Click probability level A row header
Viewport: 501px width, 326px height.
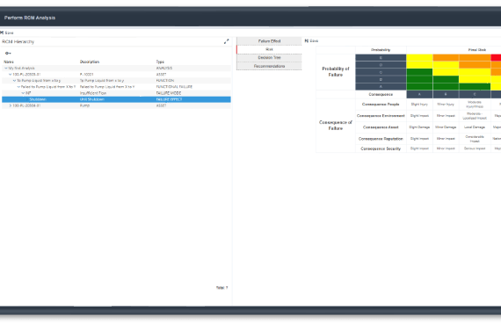click(381, 86)
